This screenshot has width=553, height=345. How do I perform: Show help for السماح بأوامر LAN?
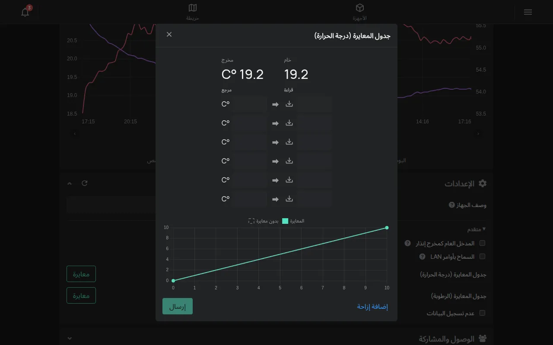tap(423, 257)
